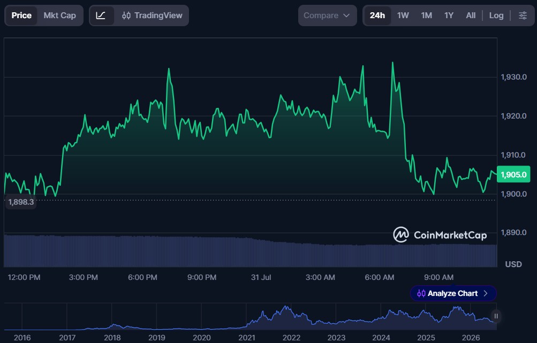Click 2025 on the overview timeline
This screenshot has width=537, height=343.
click(x=426, y=338)
